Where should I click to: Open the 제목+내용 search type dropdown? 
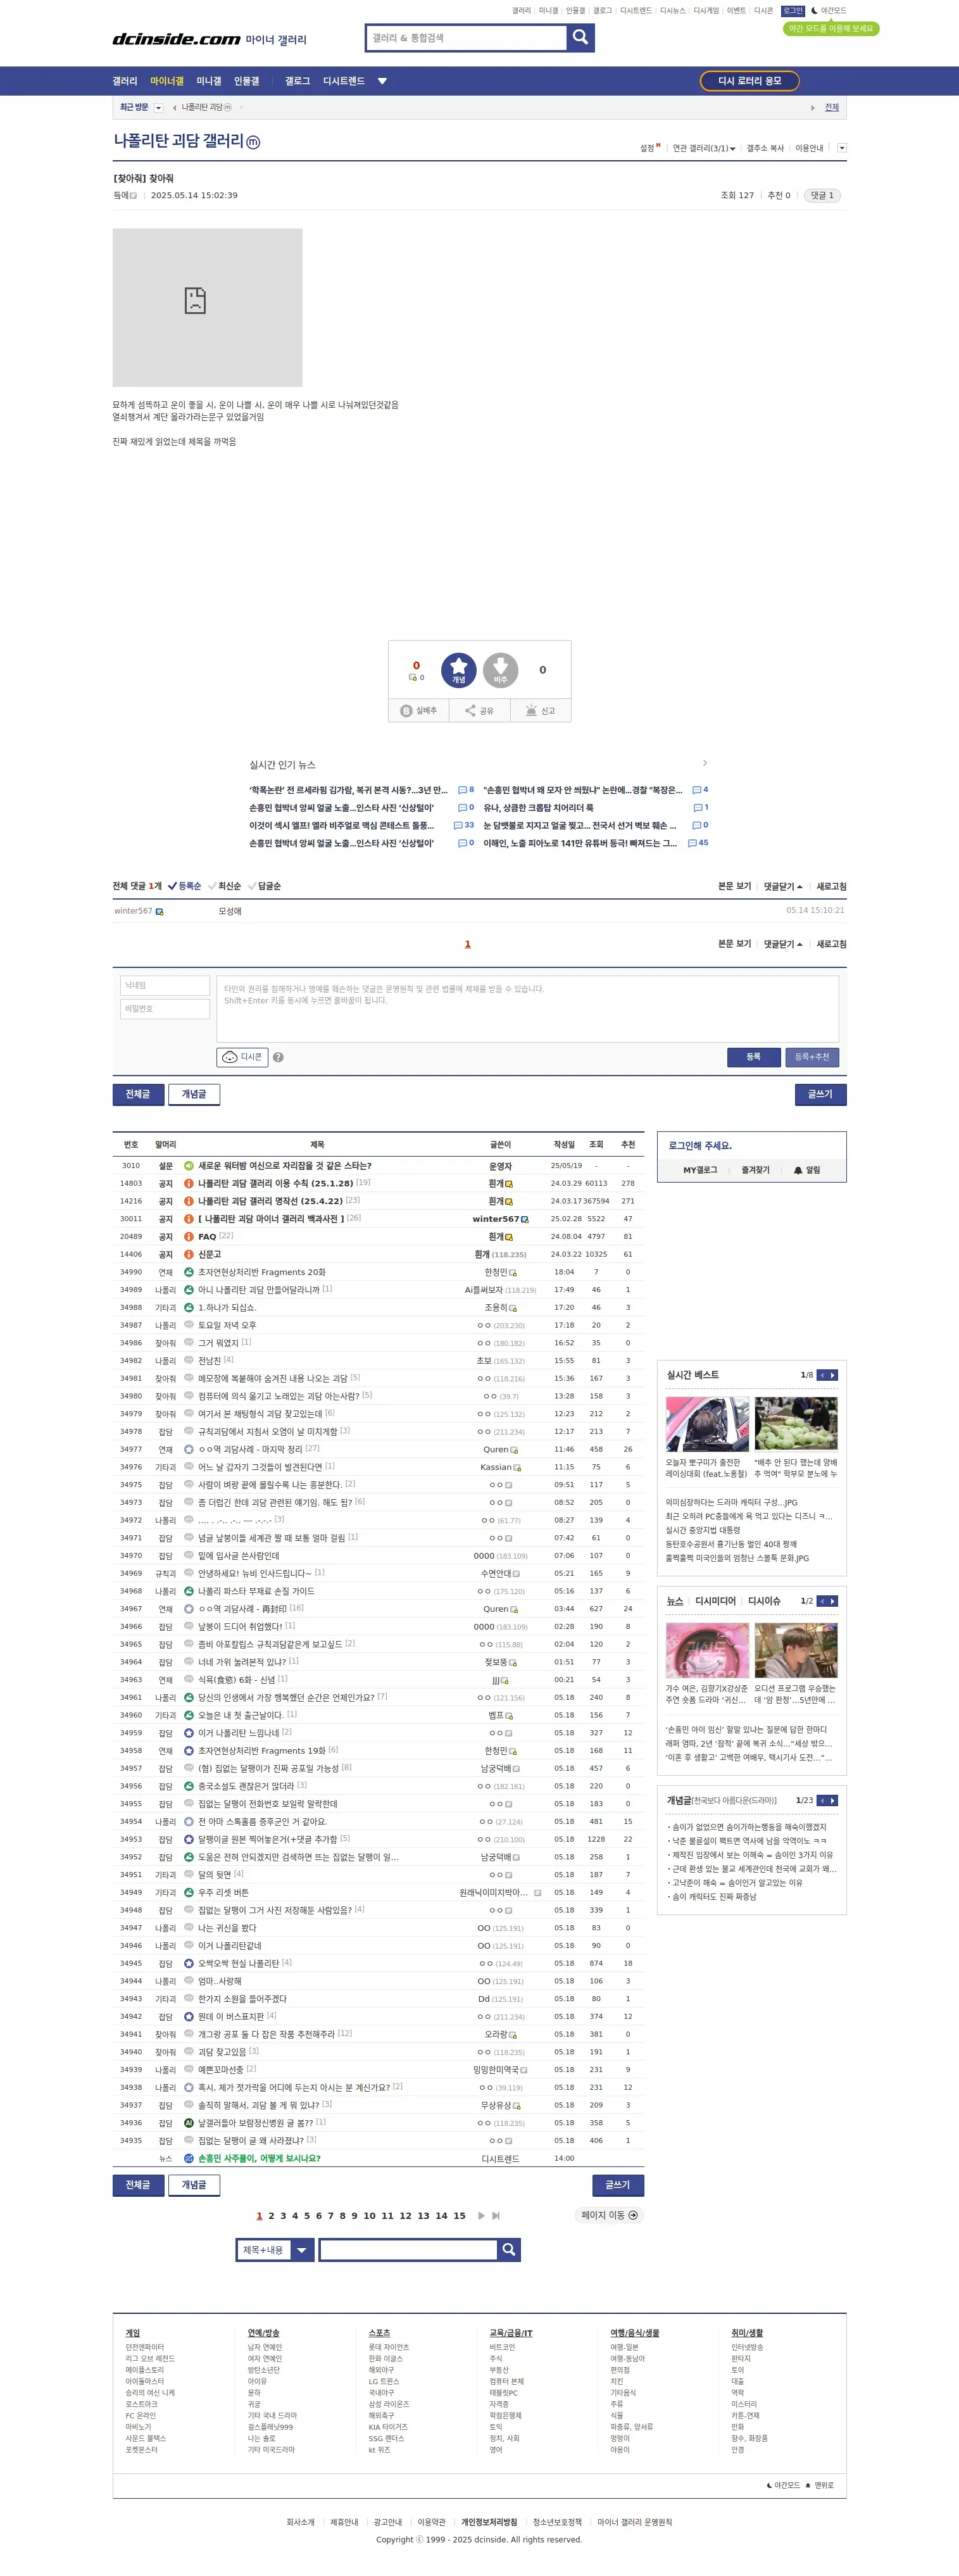275,2249
